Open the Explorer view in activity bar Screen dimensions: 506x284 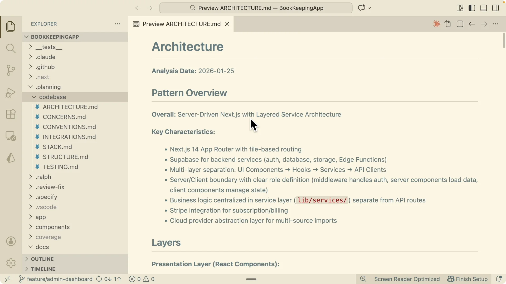11,27
